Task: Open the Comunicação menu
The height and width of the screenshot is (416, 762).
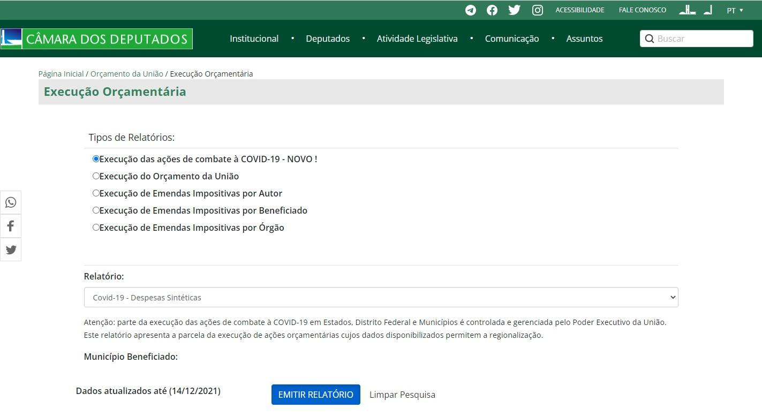Action: pyautogui.click(x=512, y=39)
